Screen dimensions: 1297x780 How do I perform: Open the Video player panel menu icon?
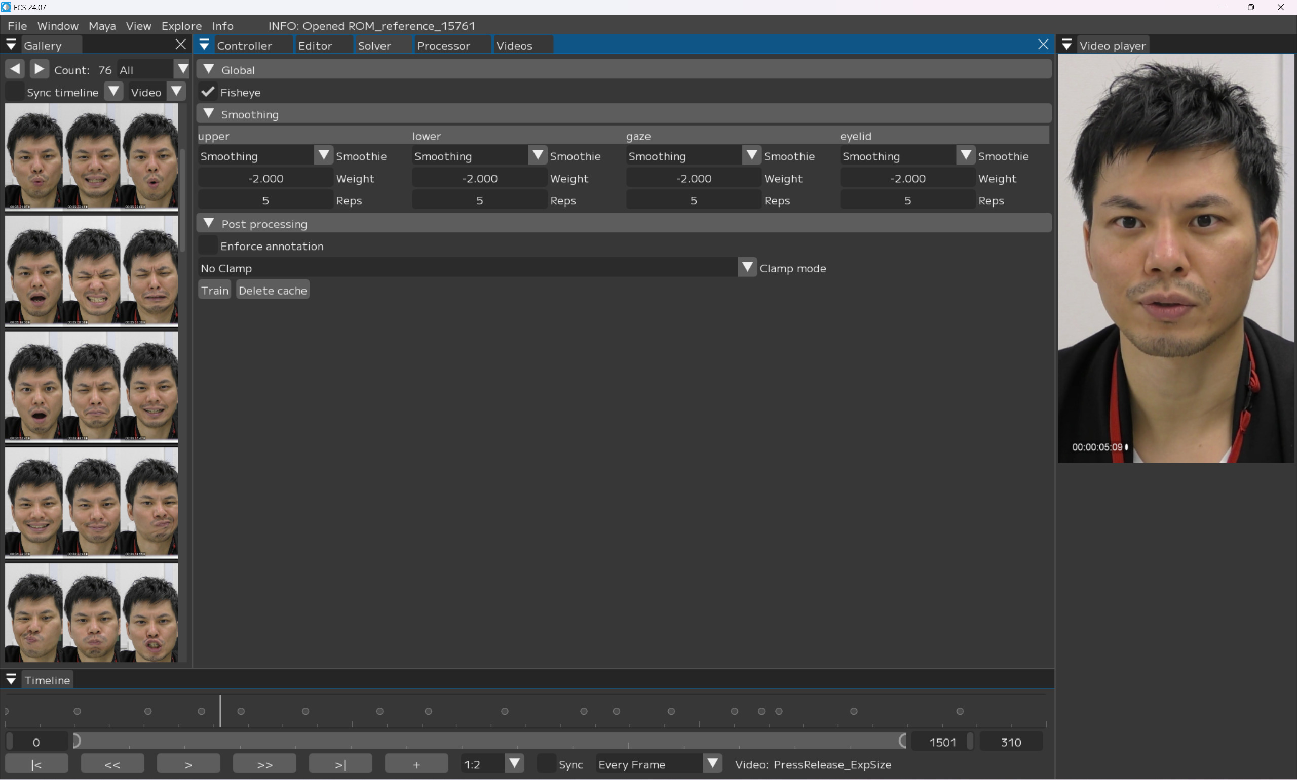click(1066, 45)
